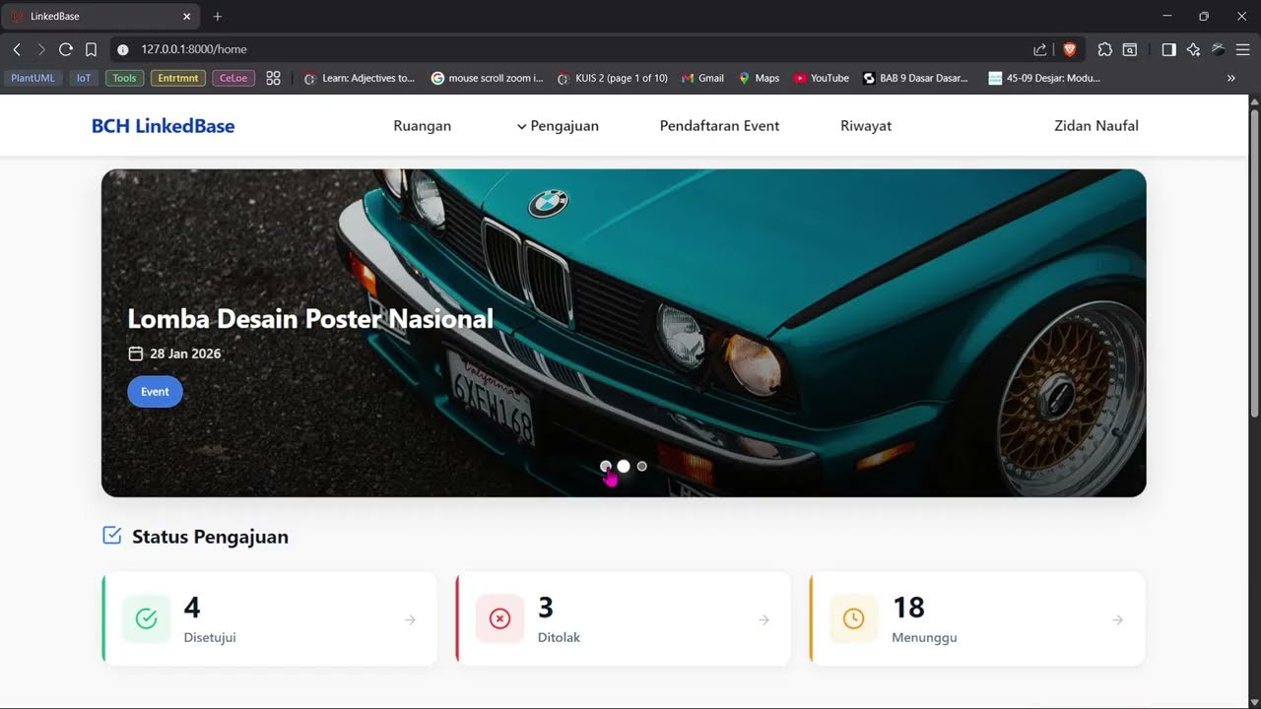Open the Zidan Naufal user link
This screenshot has width=1261, height=709.
coord(1096,126)
